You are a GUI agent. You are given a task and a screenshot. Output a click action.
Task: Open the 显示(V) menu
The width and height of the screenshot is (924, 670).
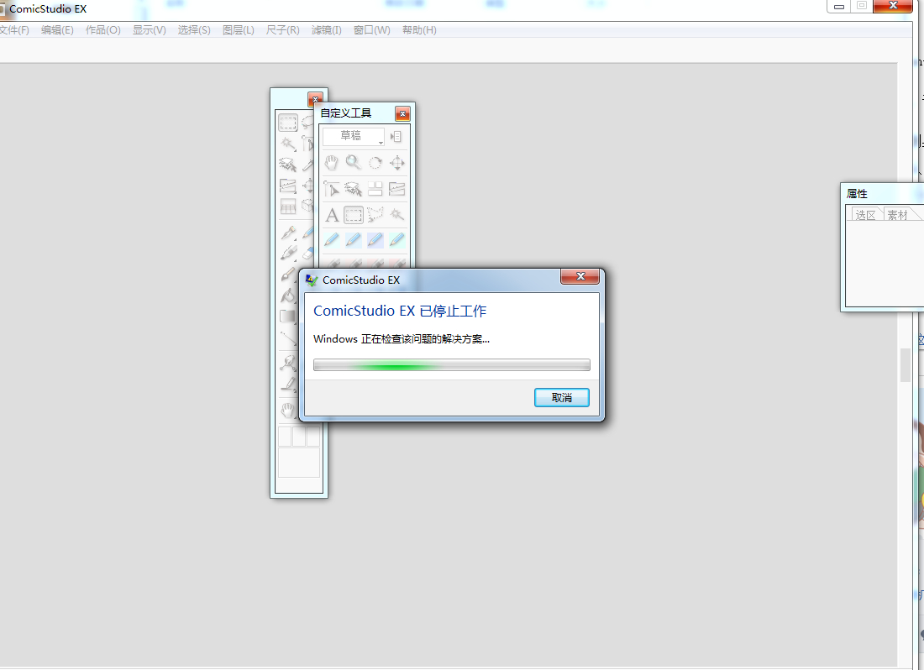click(x=149, y=30)
